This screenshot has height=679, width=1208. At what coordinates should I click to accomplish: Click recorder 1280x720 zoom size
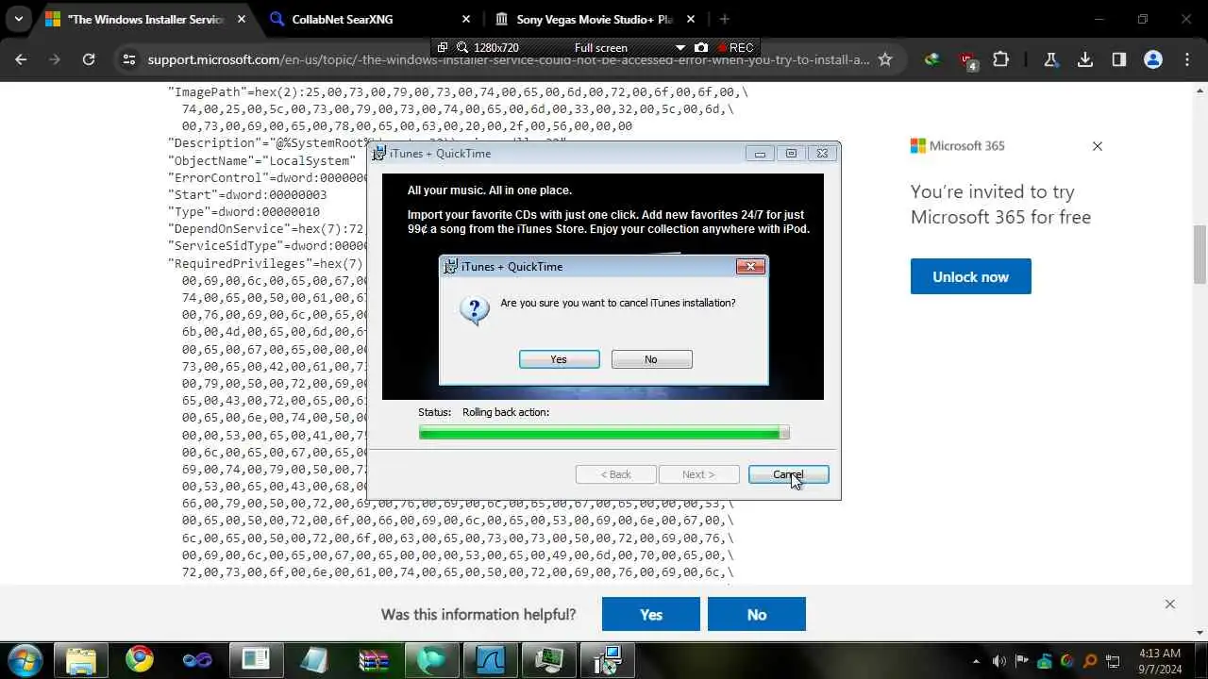(x=495, y=47)
